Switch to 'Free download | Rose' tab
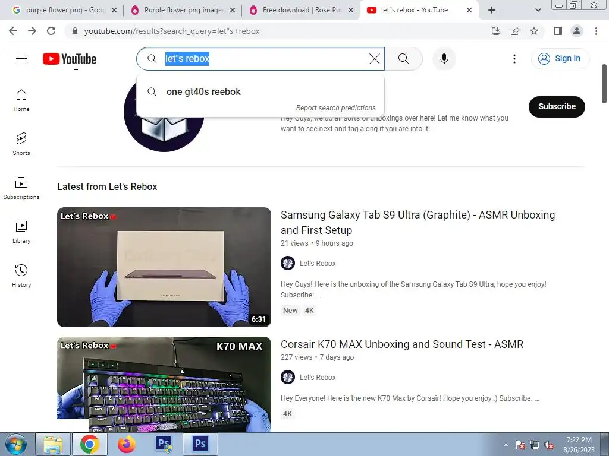The image size is (609, 456). click(302, 10)
